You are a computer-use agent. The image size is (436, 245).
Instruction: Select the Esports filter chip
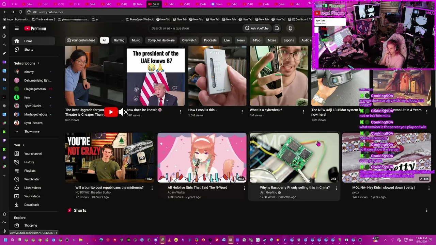point(289,40)
